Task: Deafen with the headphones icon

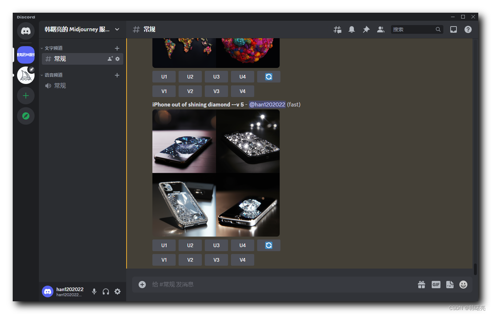Action: pyautogui.click(x=106, y=291)
